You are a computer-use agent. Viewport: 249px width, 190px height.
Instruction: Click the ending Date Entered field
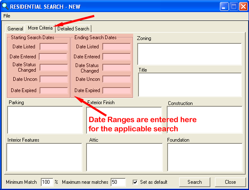pos(116,57)
